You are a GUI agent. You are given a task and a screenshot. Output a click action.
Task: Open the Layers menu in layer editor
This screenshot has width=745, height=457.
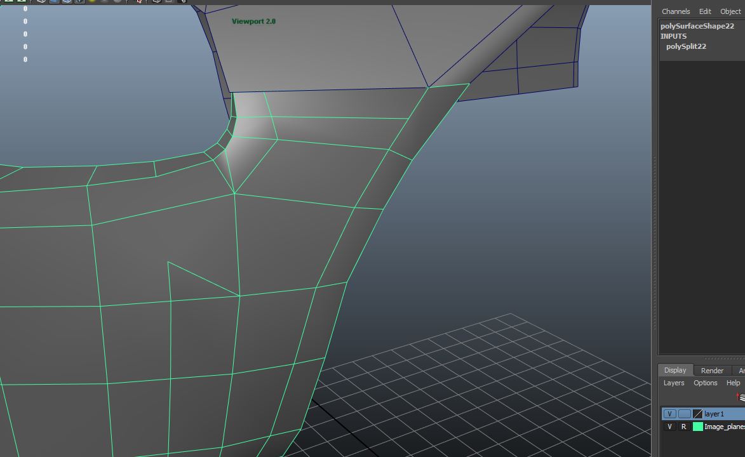click(x=673, y=383)
